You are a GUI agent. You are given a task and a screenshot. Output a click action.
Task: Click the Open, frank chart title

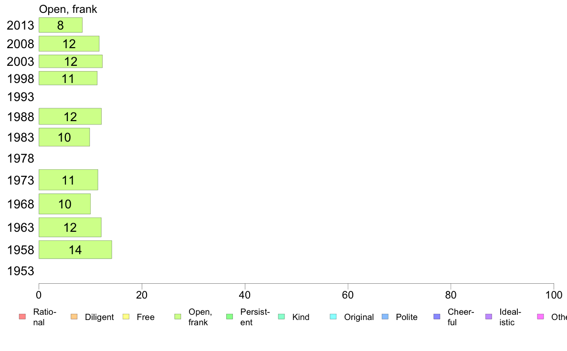(x=68, y=9)
